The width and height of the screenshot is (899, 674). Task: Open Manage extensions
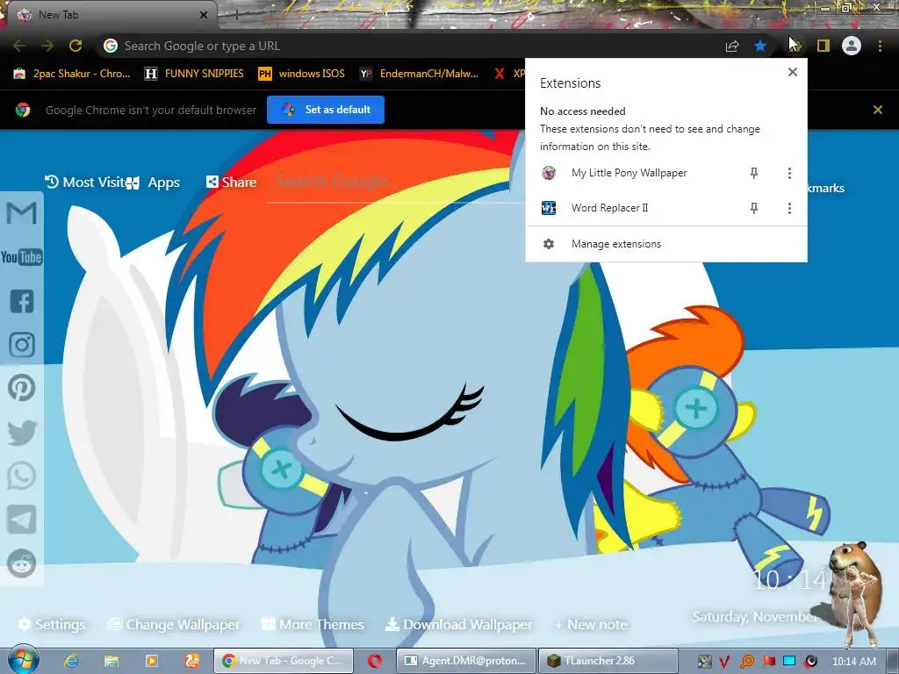tap(666, 244)
